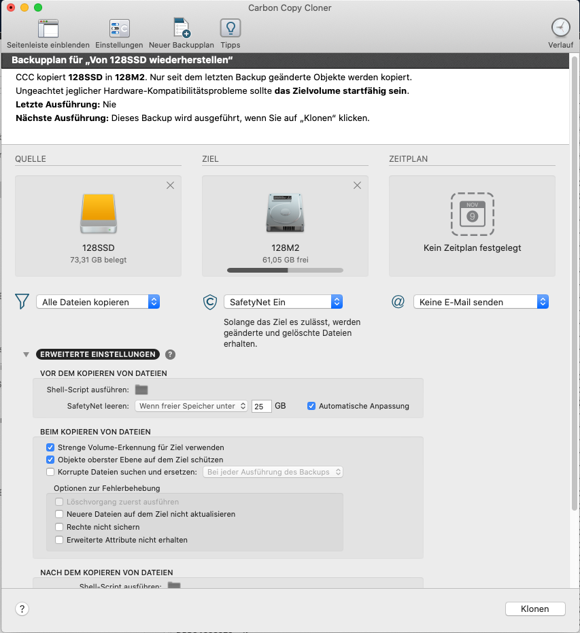
Task: Check Erweiterte Attribute nicht erhalten
Action: [59, 540]
